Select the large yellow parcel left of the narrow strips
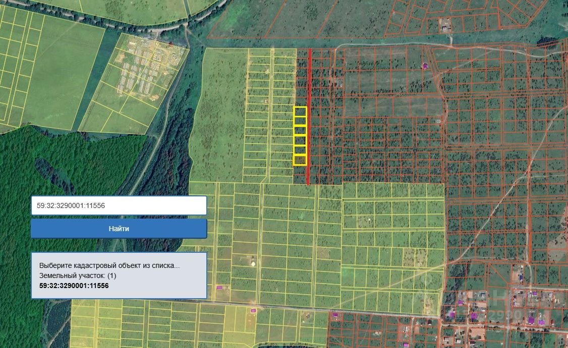Image resolution: width=568 pixels, height=348 pixels. pos(219,116)
